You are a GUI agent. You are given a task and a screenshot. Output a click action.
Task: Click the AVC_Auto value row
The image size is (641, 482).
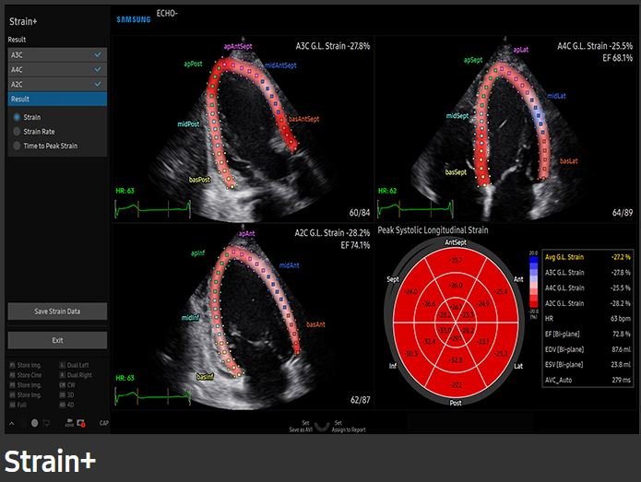click(588, 380)
